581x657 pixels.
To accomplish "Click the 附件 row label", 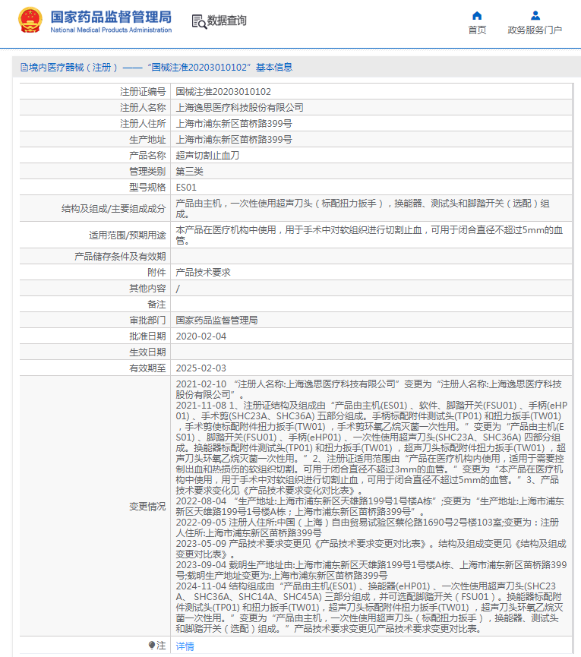I will point(156,273).
